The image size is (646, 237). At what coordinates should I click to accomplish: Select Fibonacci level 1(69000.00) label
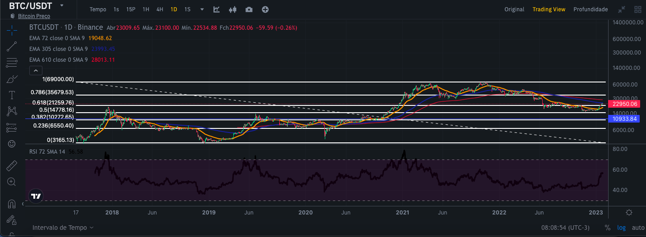click(x=58, y=79)
